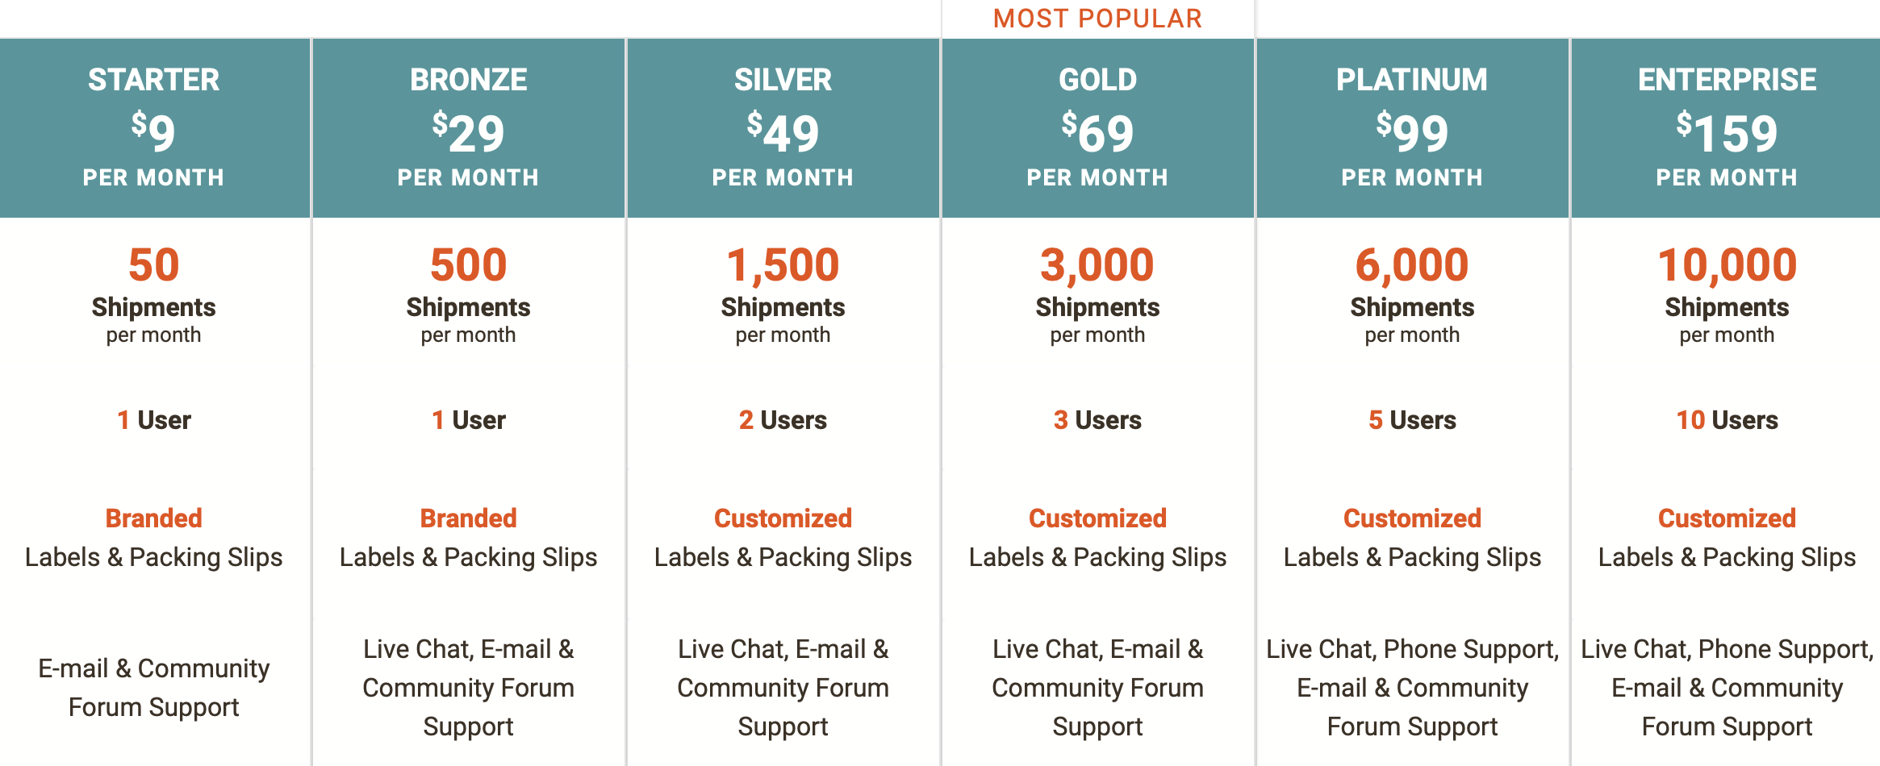The width and height of the screenshot is (1880, 766).
Task: Click Customized label in the Enterprise column
Action: click(1727, 518)
